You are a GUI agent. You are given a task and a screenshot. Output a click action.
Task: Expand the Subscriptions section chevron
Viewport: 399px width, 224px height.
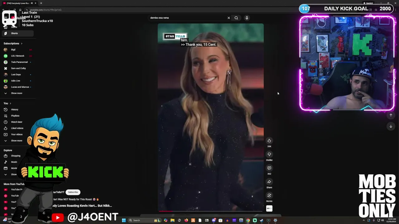point(22,44)
